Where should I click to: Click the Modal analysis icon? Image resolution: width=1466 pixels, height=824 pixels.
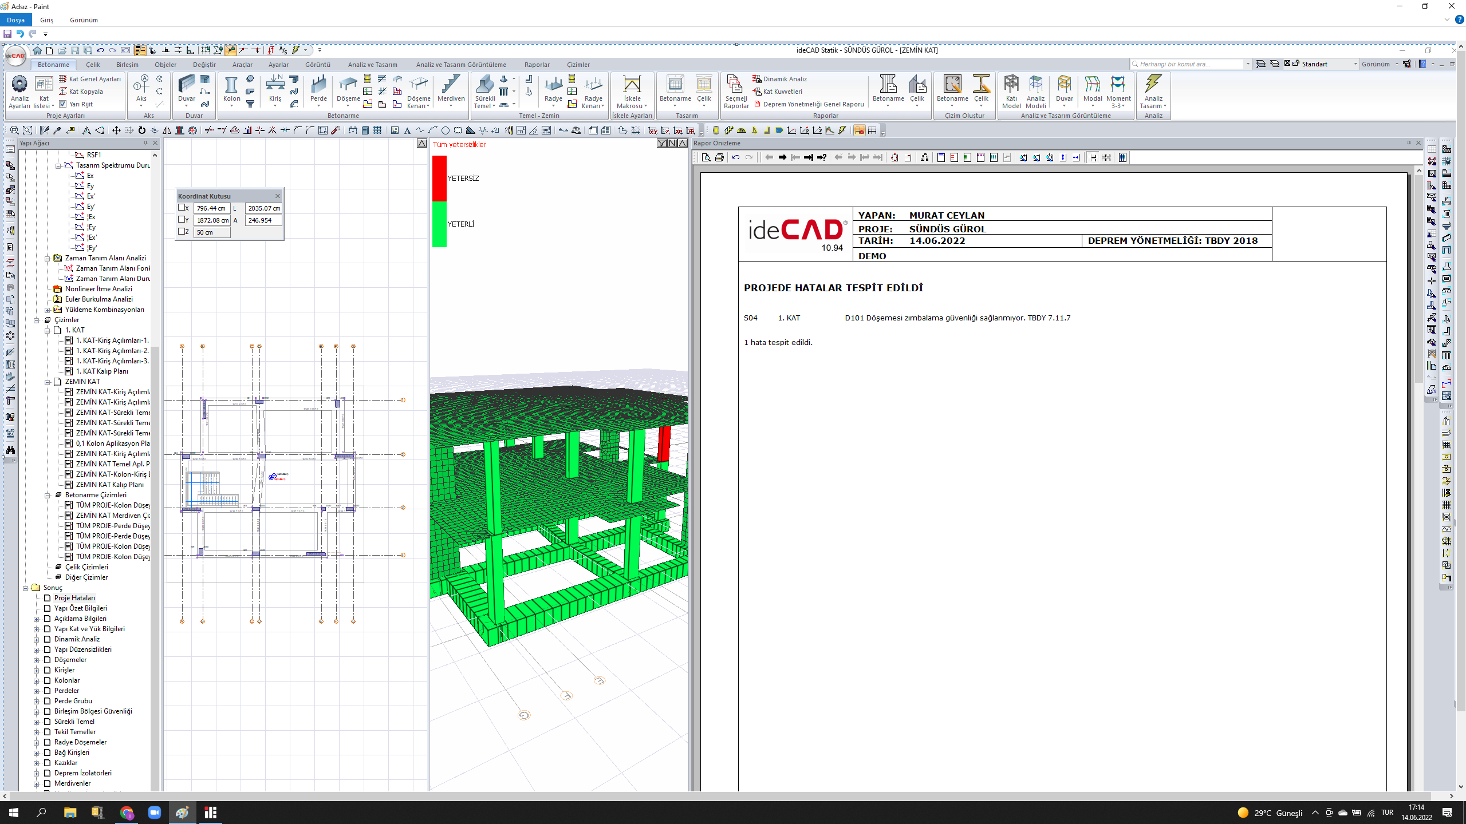coord(1092,84)
